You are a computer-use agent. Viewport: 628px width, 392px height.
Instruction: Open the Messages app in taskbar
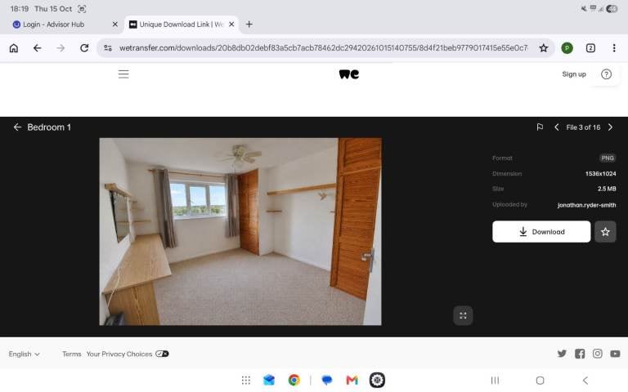coord(327,380)
